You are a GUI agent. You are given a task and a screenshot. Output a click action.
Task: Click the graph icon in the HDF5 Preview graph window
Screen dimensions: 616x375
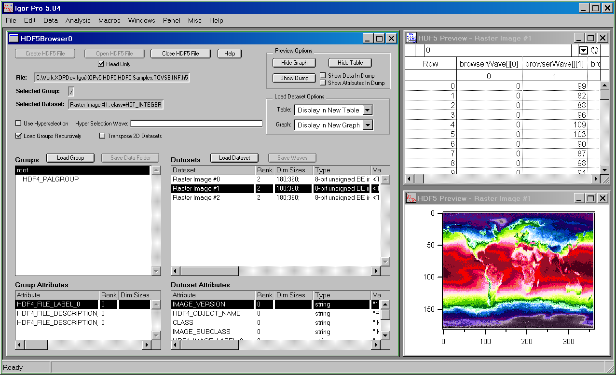point(411,198)
